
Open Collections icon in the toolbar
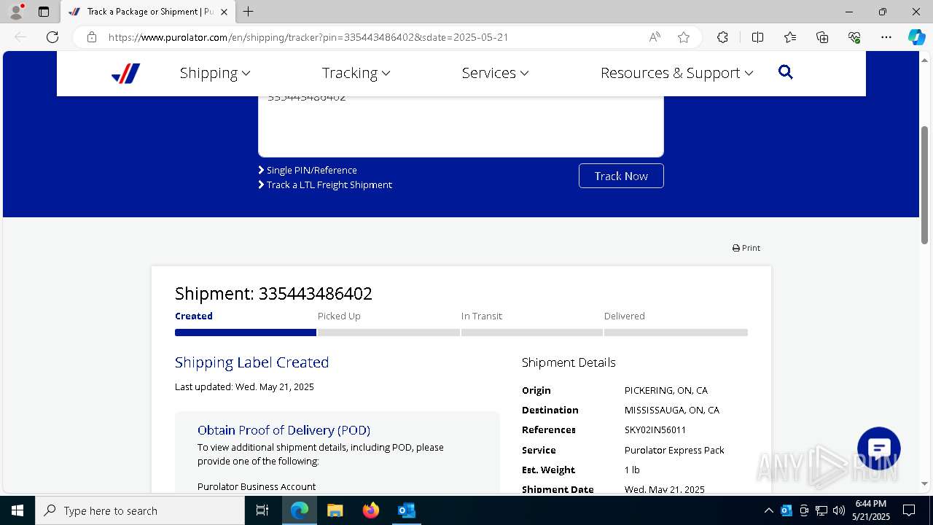click(x=822, y=37)
